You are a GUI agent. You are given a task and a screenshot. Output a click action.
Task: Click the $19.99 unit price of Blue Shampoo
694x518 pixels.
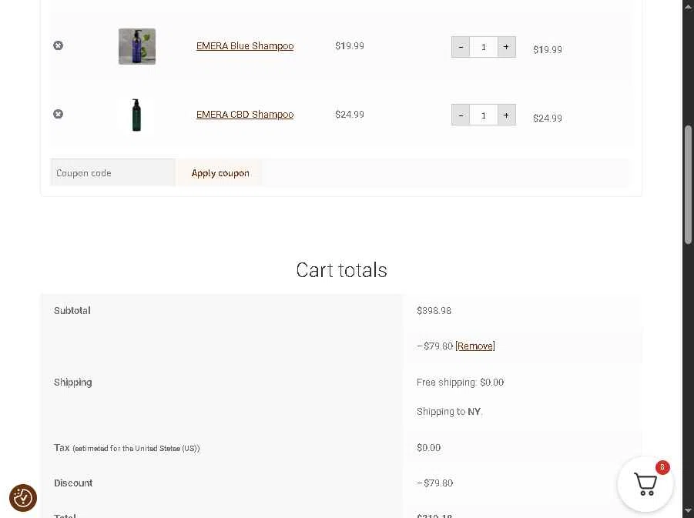tap(349, 46)
